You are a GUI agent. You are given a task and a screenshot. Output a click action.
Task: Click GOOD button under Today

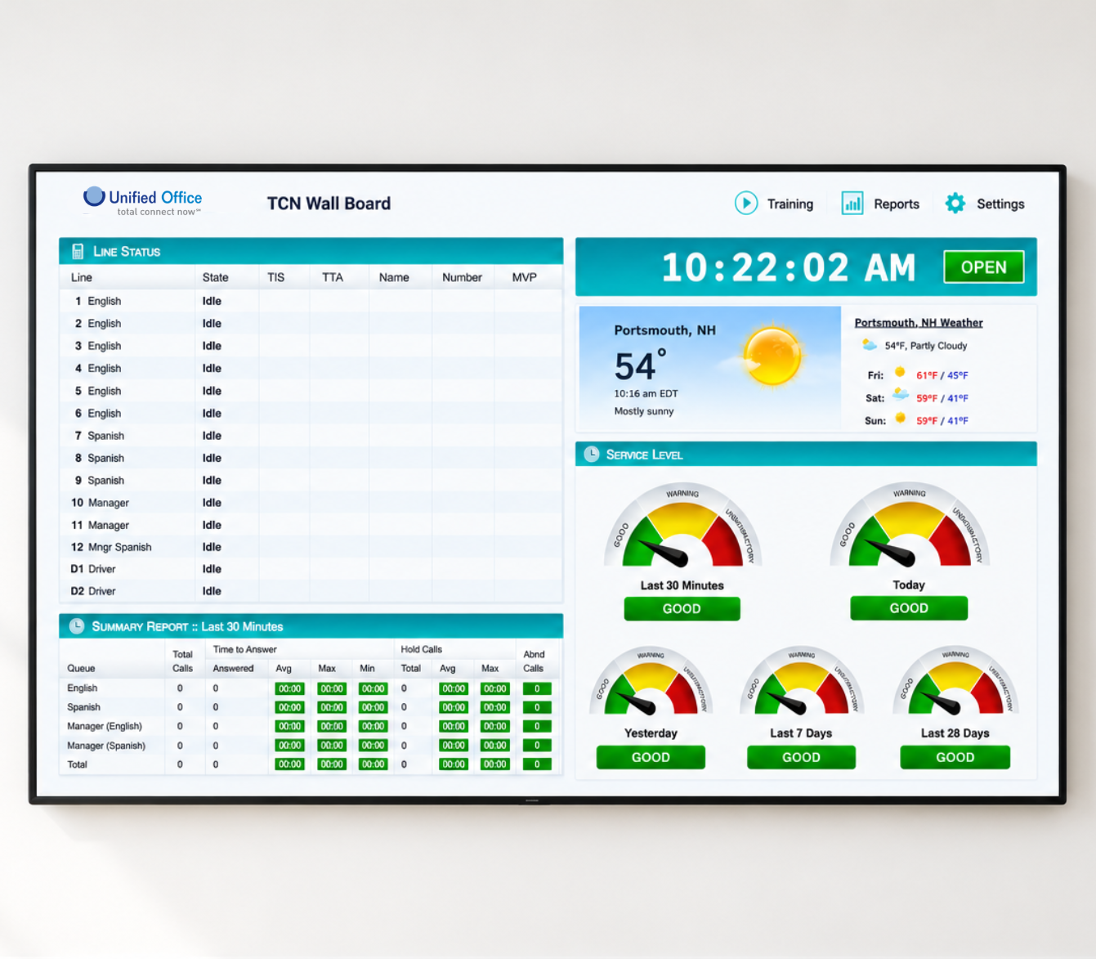(909, 608)
